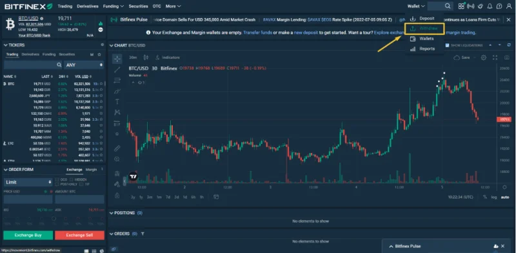Follow the new deposit link
This screenshot has width=516, height=253.
pyautogui.click(x=306, y=33)
